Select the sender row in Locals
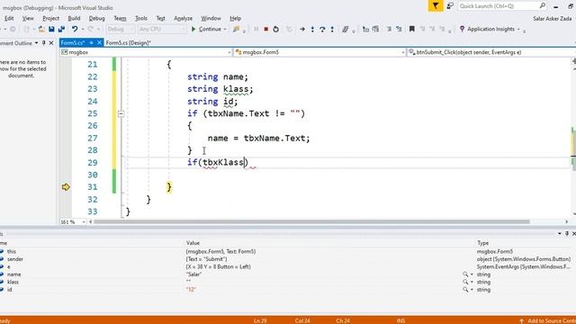 [x=286, y=259]
